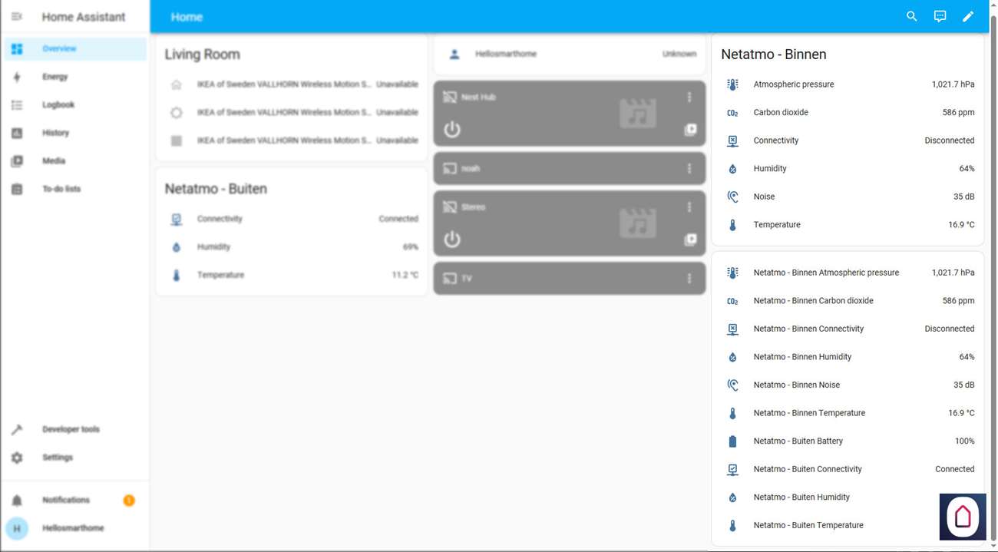Click the Carbon dioxide CO2 icon
The height and width of the screenshot is (552, 998).
pyautogui.click(x=732, y=113)
